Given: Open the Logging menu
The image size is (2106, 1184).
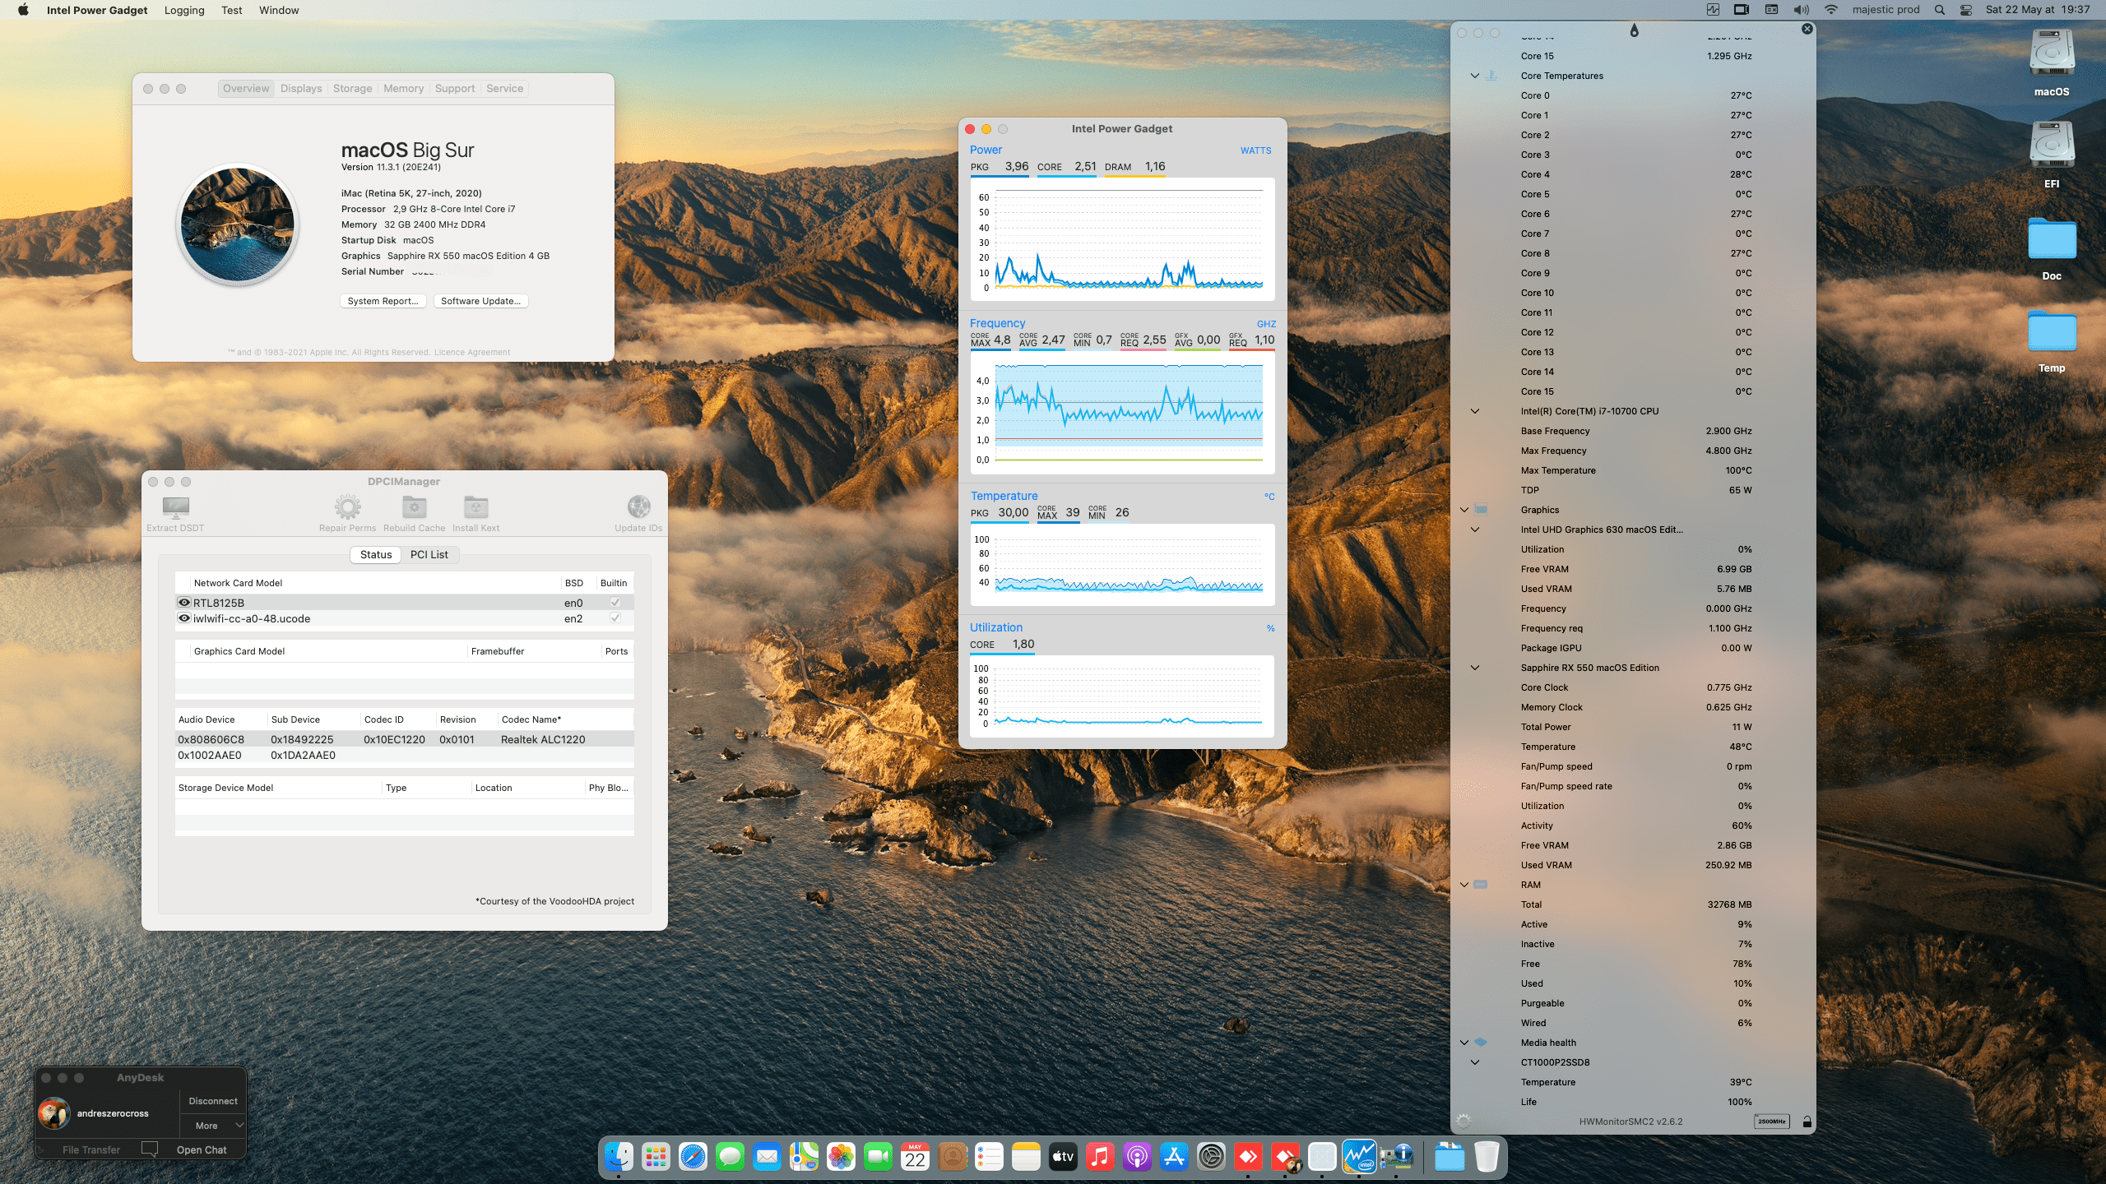Looking at the screenshot, I should tap(184, 10).
